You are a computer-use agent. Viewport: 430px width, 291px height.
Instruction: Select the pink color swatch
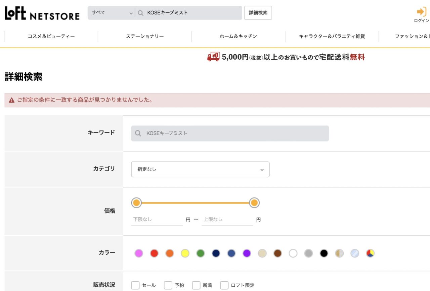(139, 253)
